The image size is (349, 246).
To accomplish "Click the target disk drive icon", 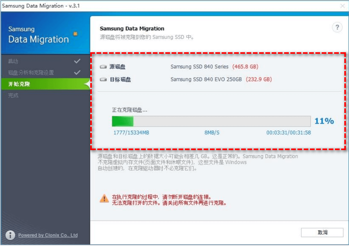I will click(103, 80).
